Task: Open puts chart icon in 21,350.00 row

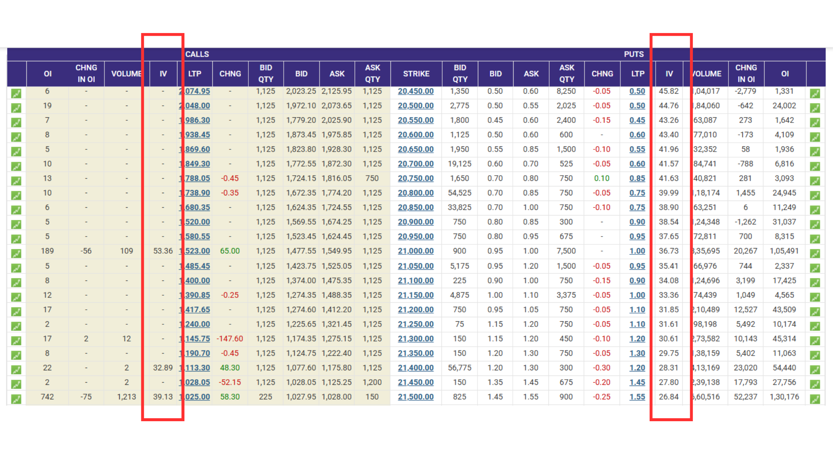Action: pos(815,355)
